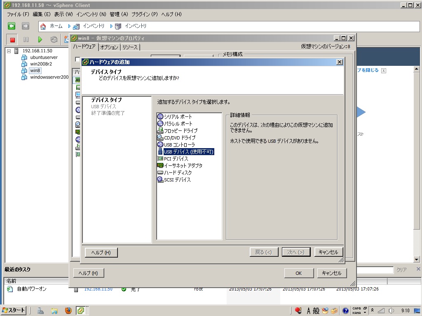Select the PCI device icon
This screenshot has width=422, height=316.
tap(160, 158)
